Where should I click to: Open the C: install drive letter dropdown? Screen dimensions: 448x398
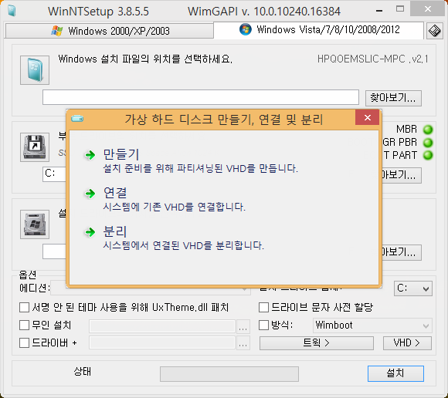point(413,288)
